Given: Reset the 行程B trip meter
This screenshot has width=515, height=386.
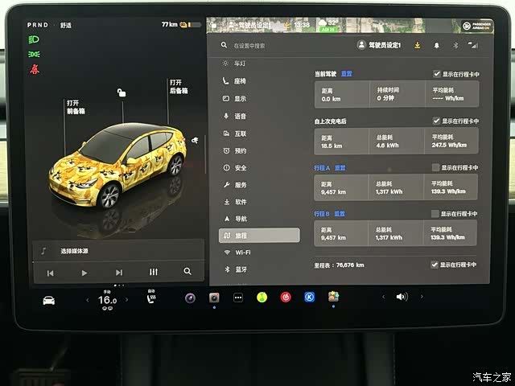Looking at the screenshot, I should (340, 214).
